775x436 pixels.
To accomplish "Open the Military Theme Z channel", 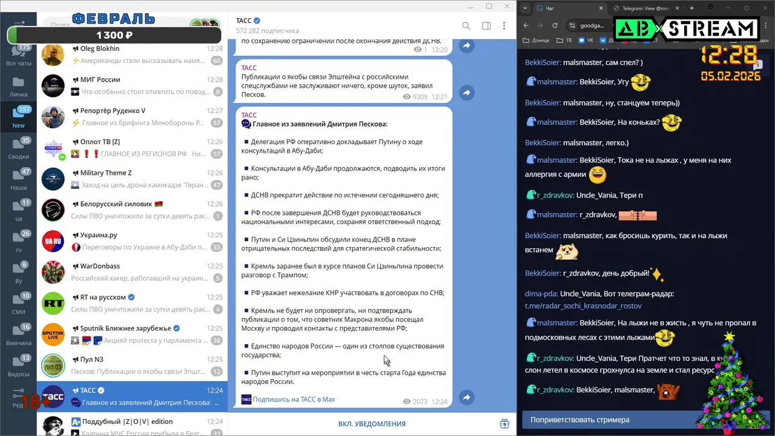I will [132, 179].
